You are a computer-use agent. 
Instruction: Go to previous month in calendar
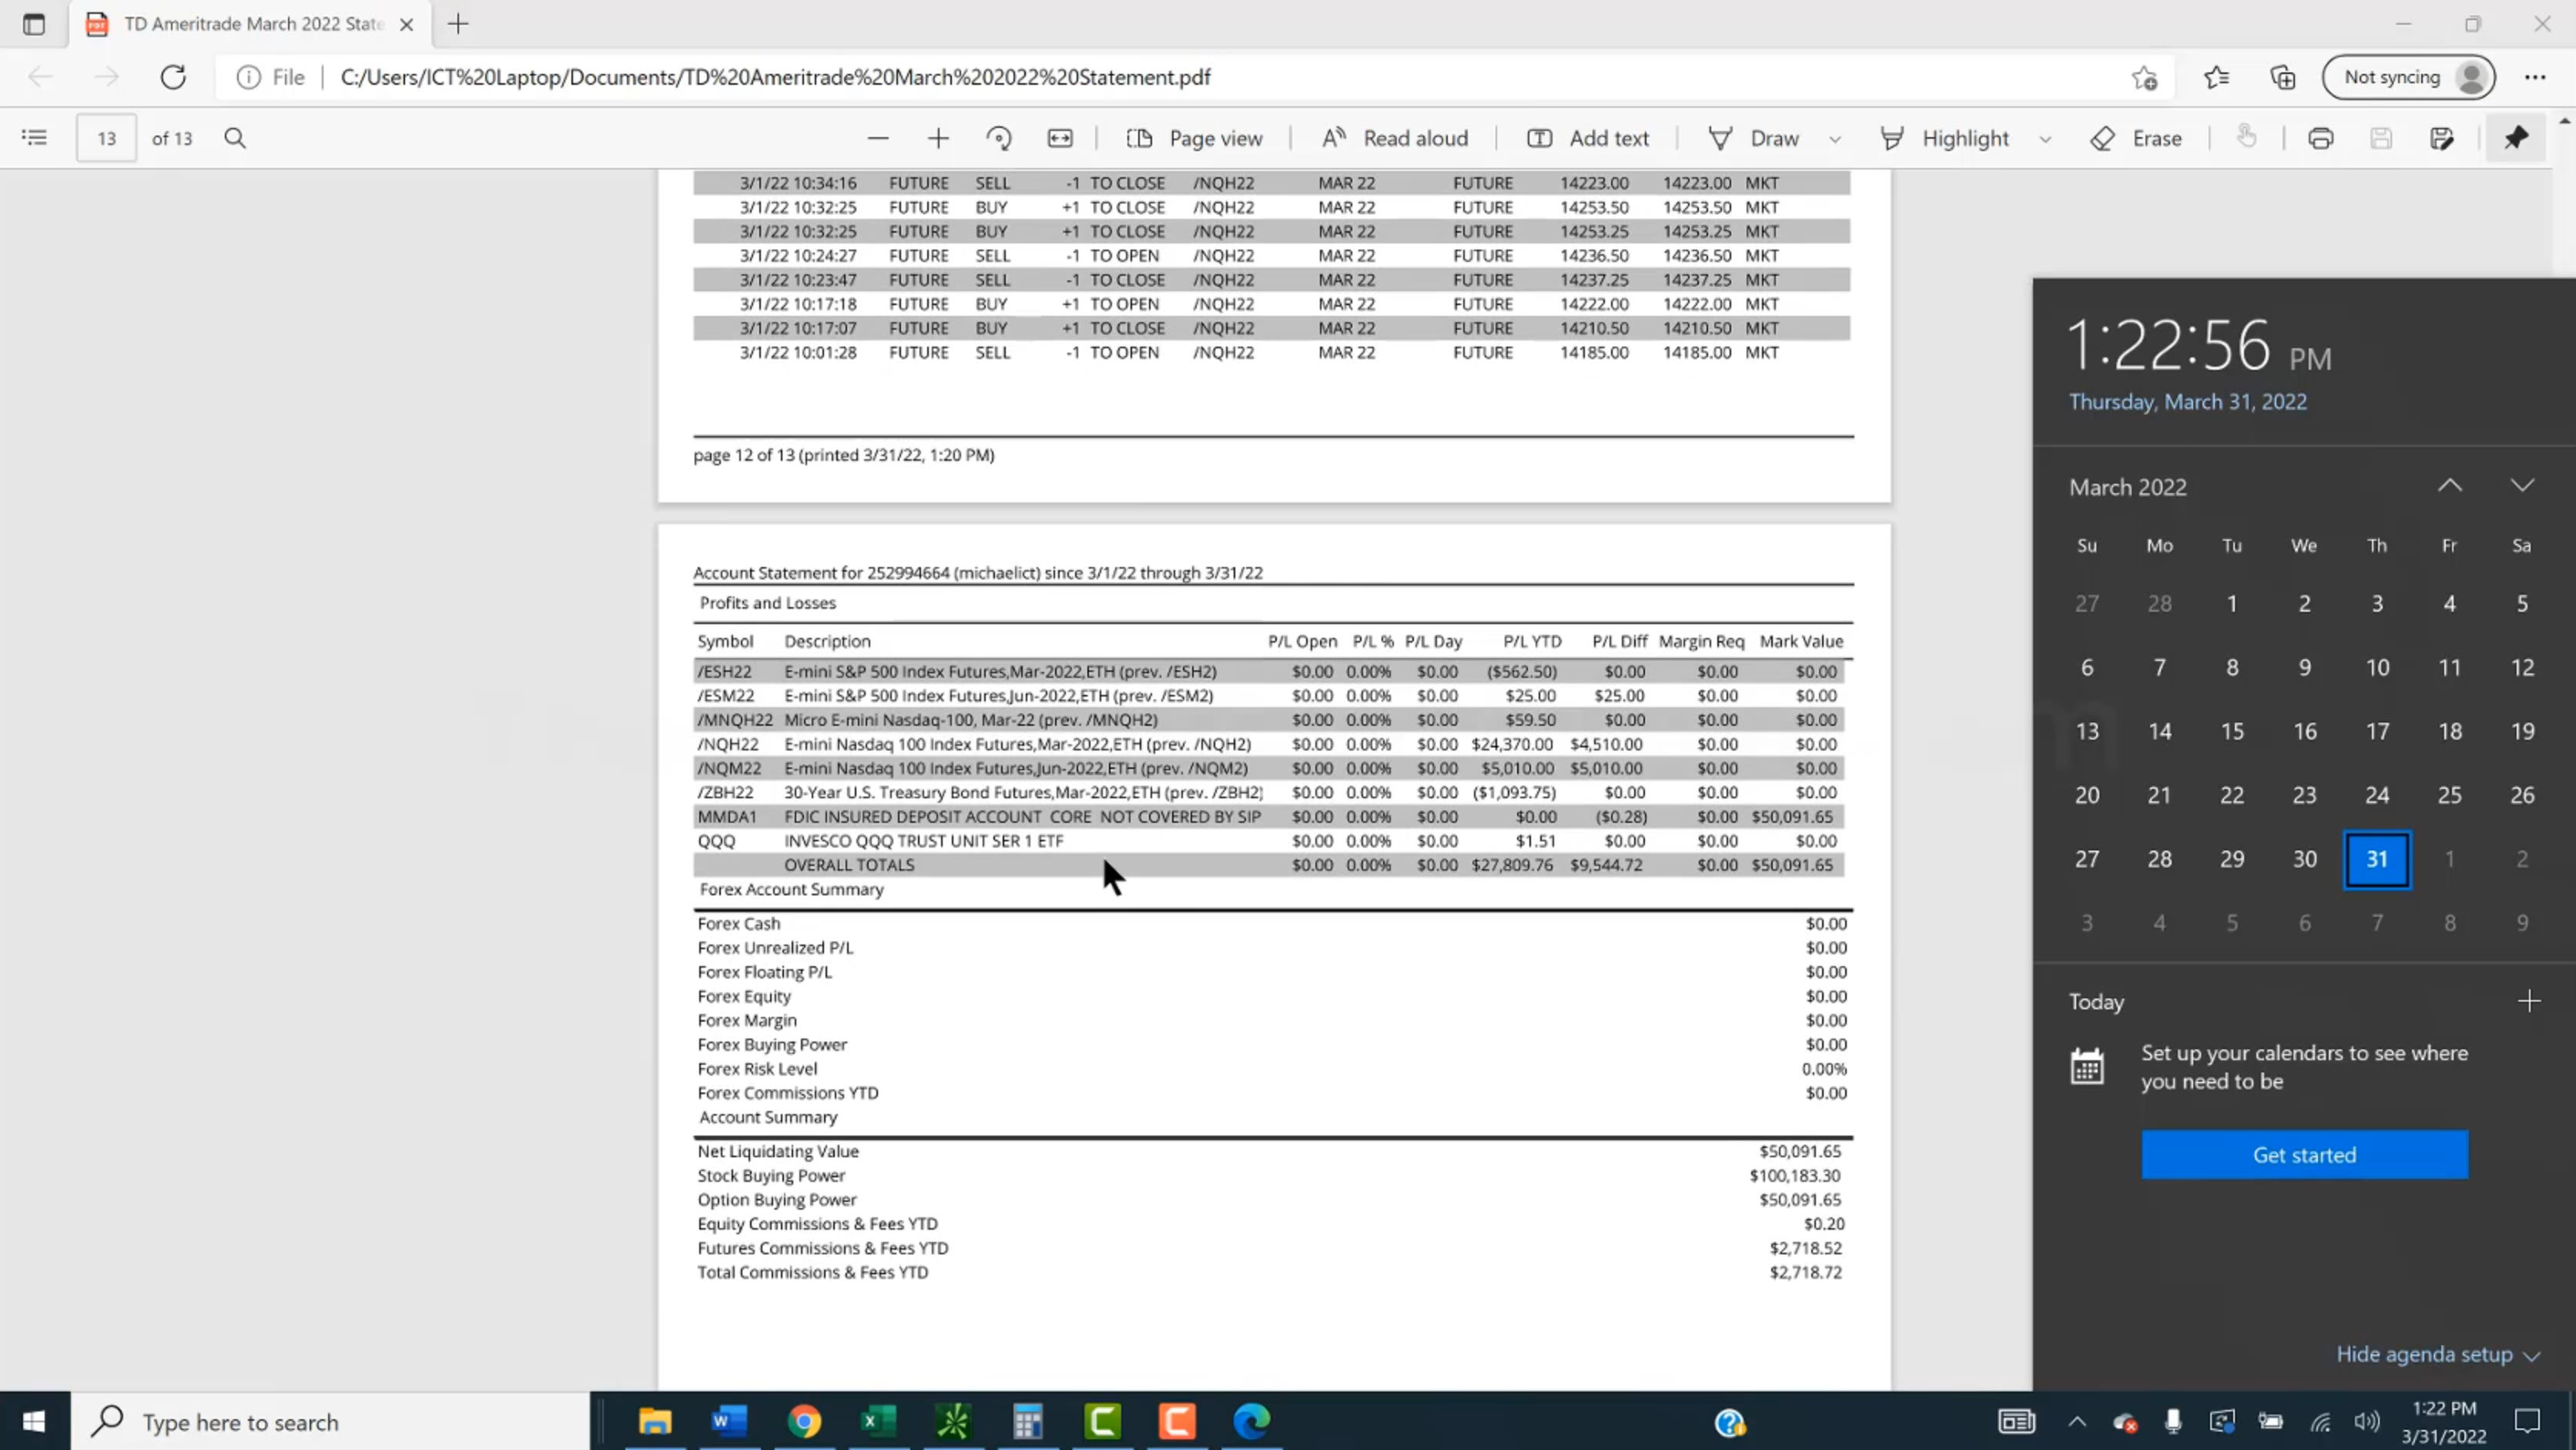point(2450,486)
